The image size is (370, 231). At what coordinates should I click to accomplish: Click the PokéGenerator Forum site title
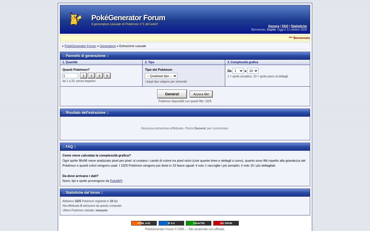coord(128,18)
